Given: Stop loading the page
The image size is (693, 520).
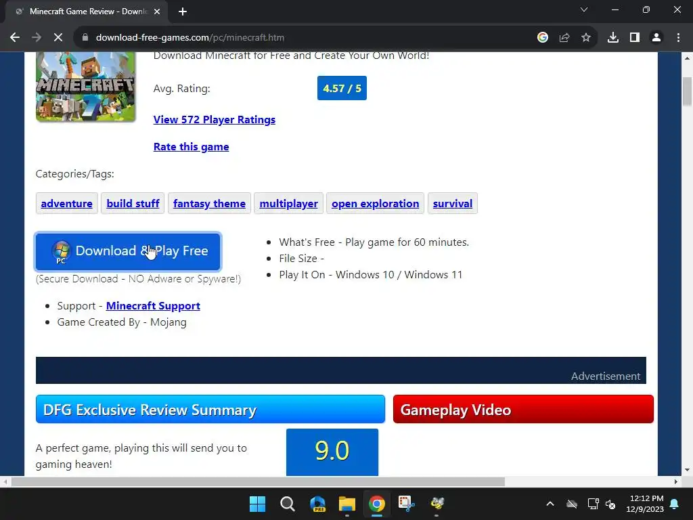Looking at the screenshot, I should [x=58, y=38].
